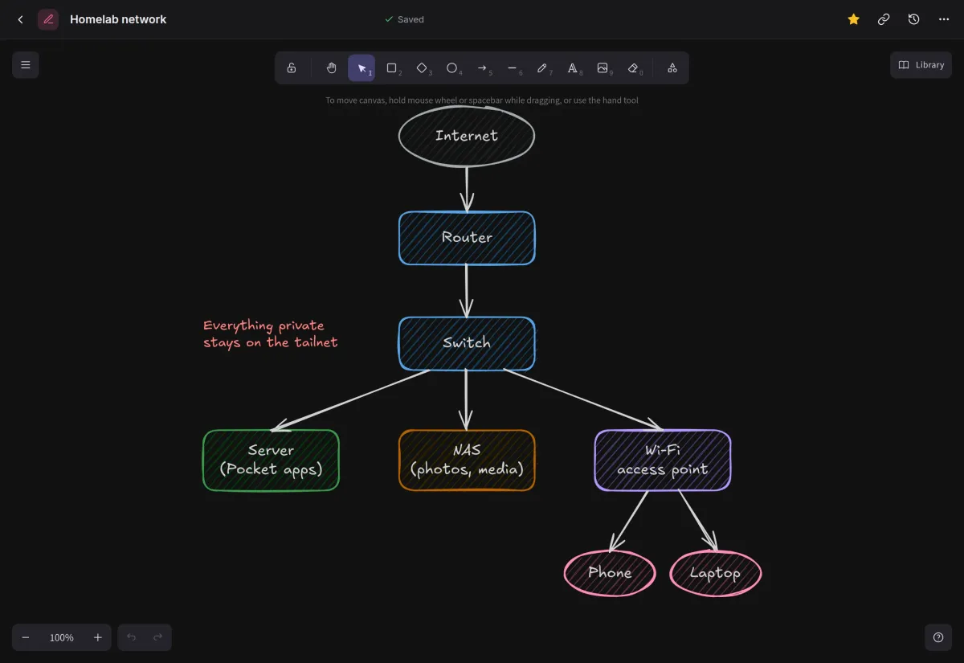Activate the Selection arrow tool

click(x=361, y=68)
